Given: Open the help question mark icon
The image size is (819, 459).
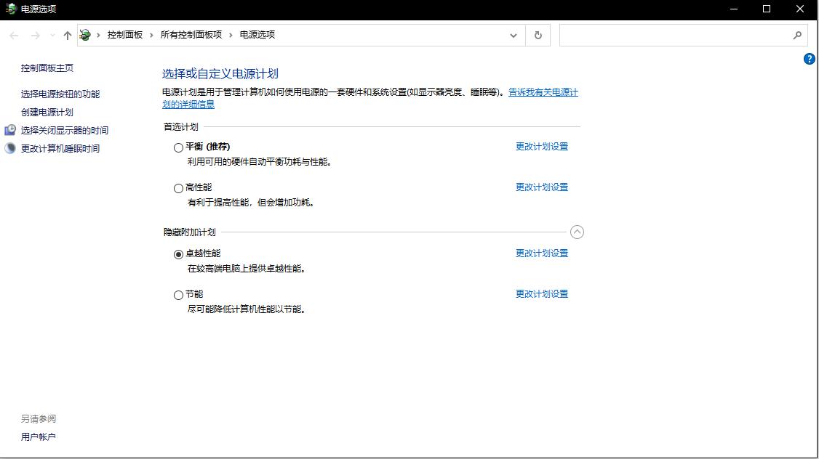Looking at the screenshot, I should 810,59.
